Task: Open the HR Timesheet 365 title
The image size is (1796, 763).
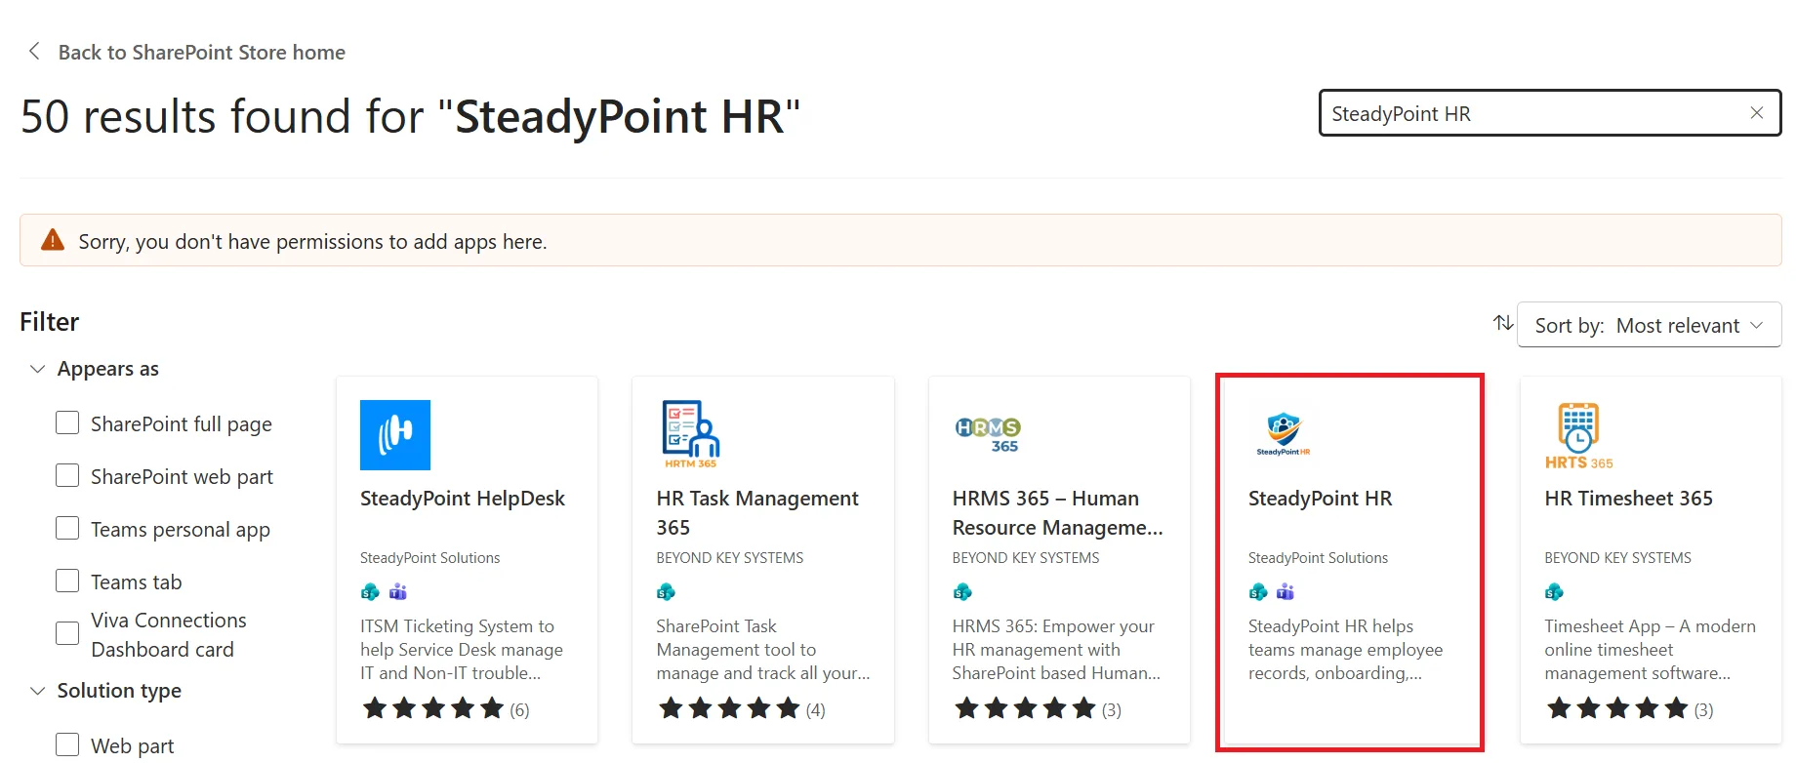Action: [x=1628, y=499]
